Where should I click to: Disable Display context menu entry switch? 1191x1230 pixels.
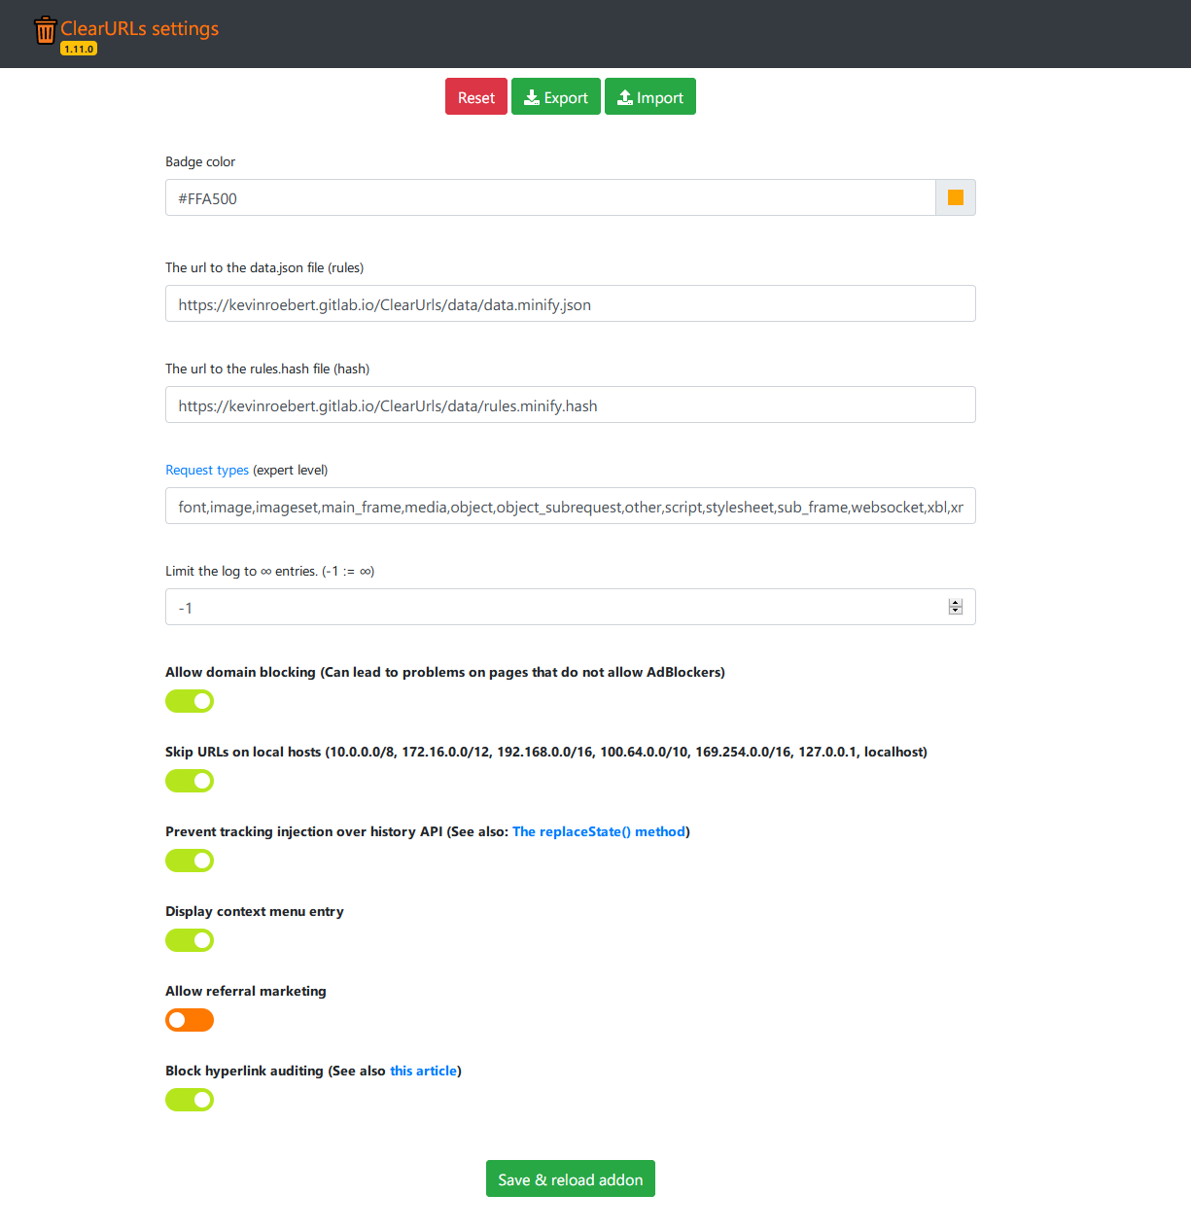coord(190,940)
